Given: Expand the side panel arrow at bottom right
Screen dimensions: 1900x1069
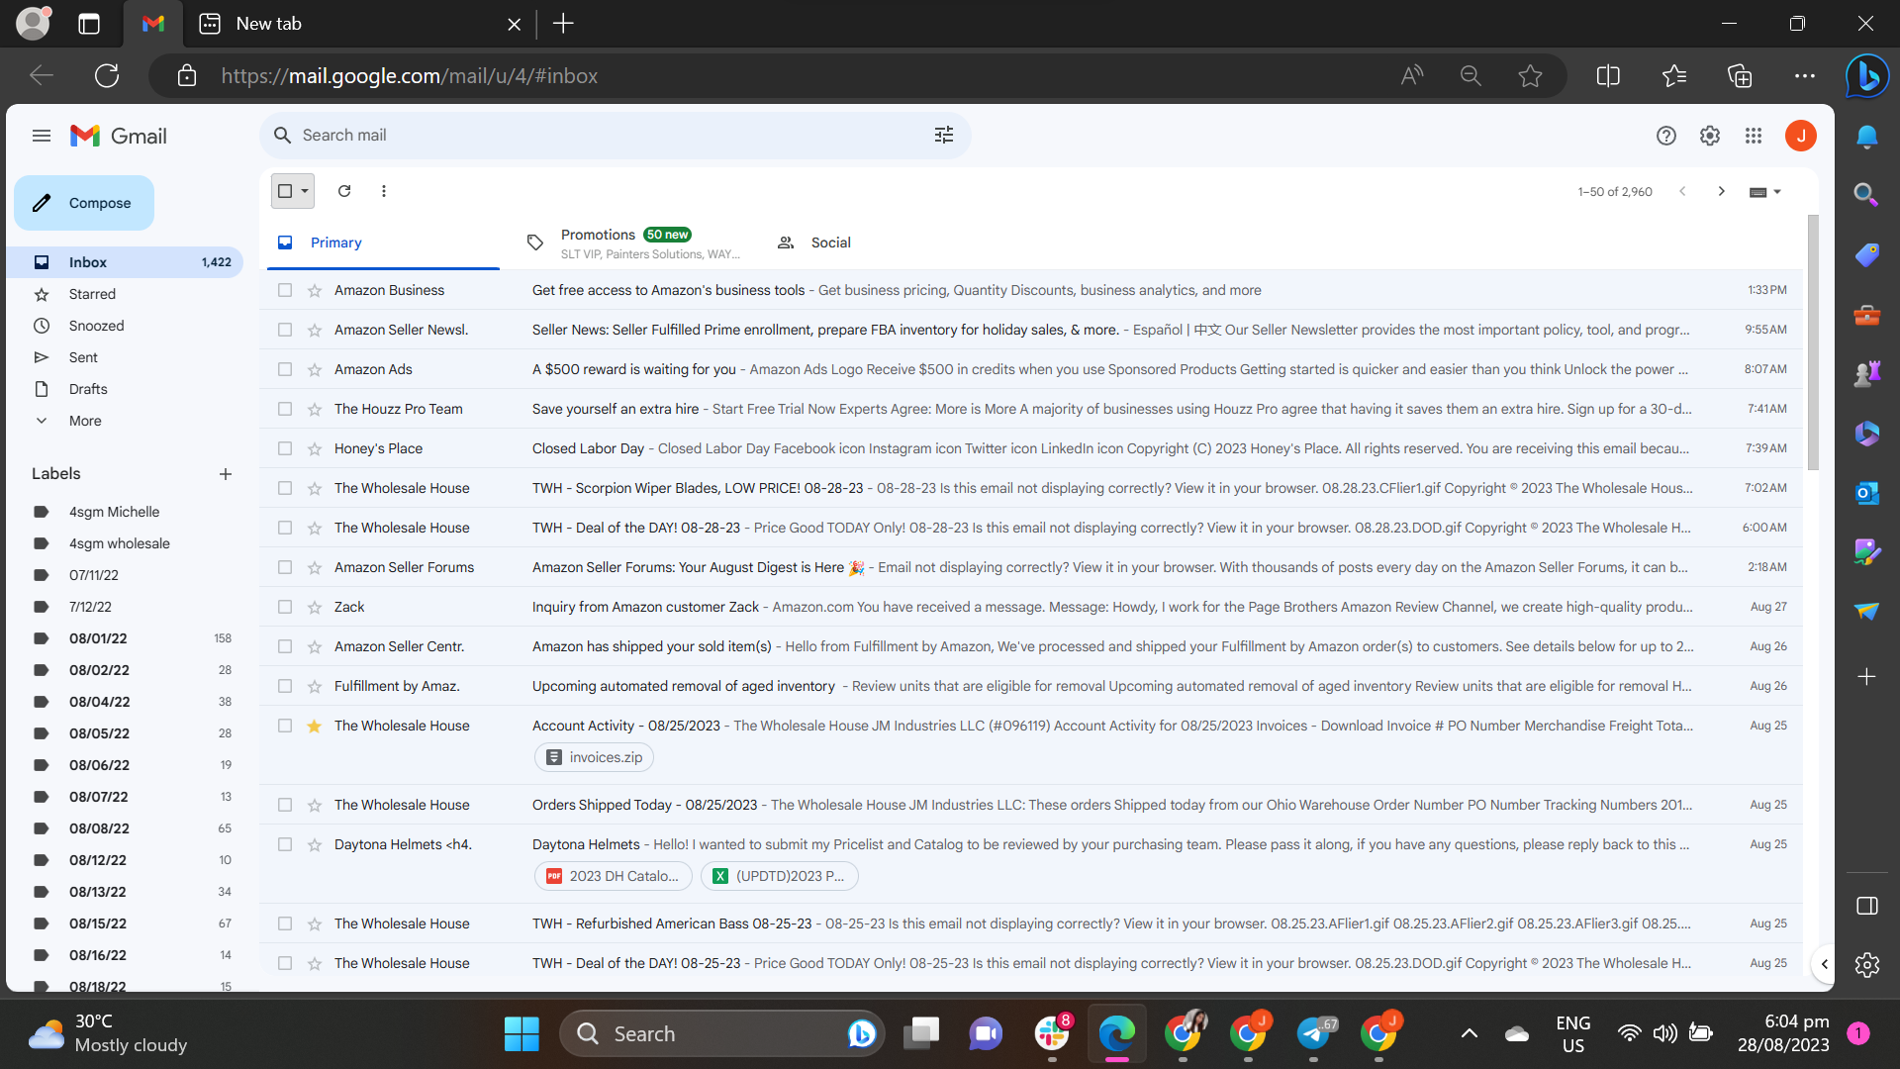Looking at the screenshot, I should [x=1825, y=964].
